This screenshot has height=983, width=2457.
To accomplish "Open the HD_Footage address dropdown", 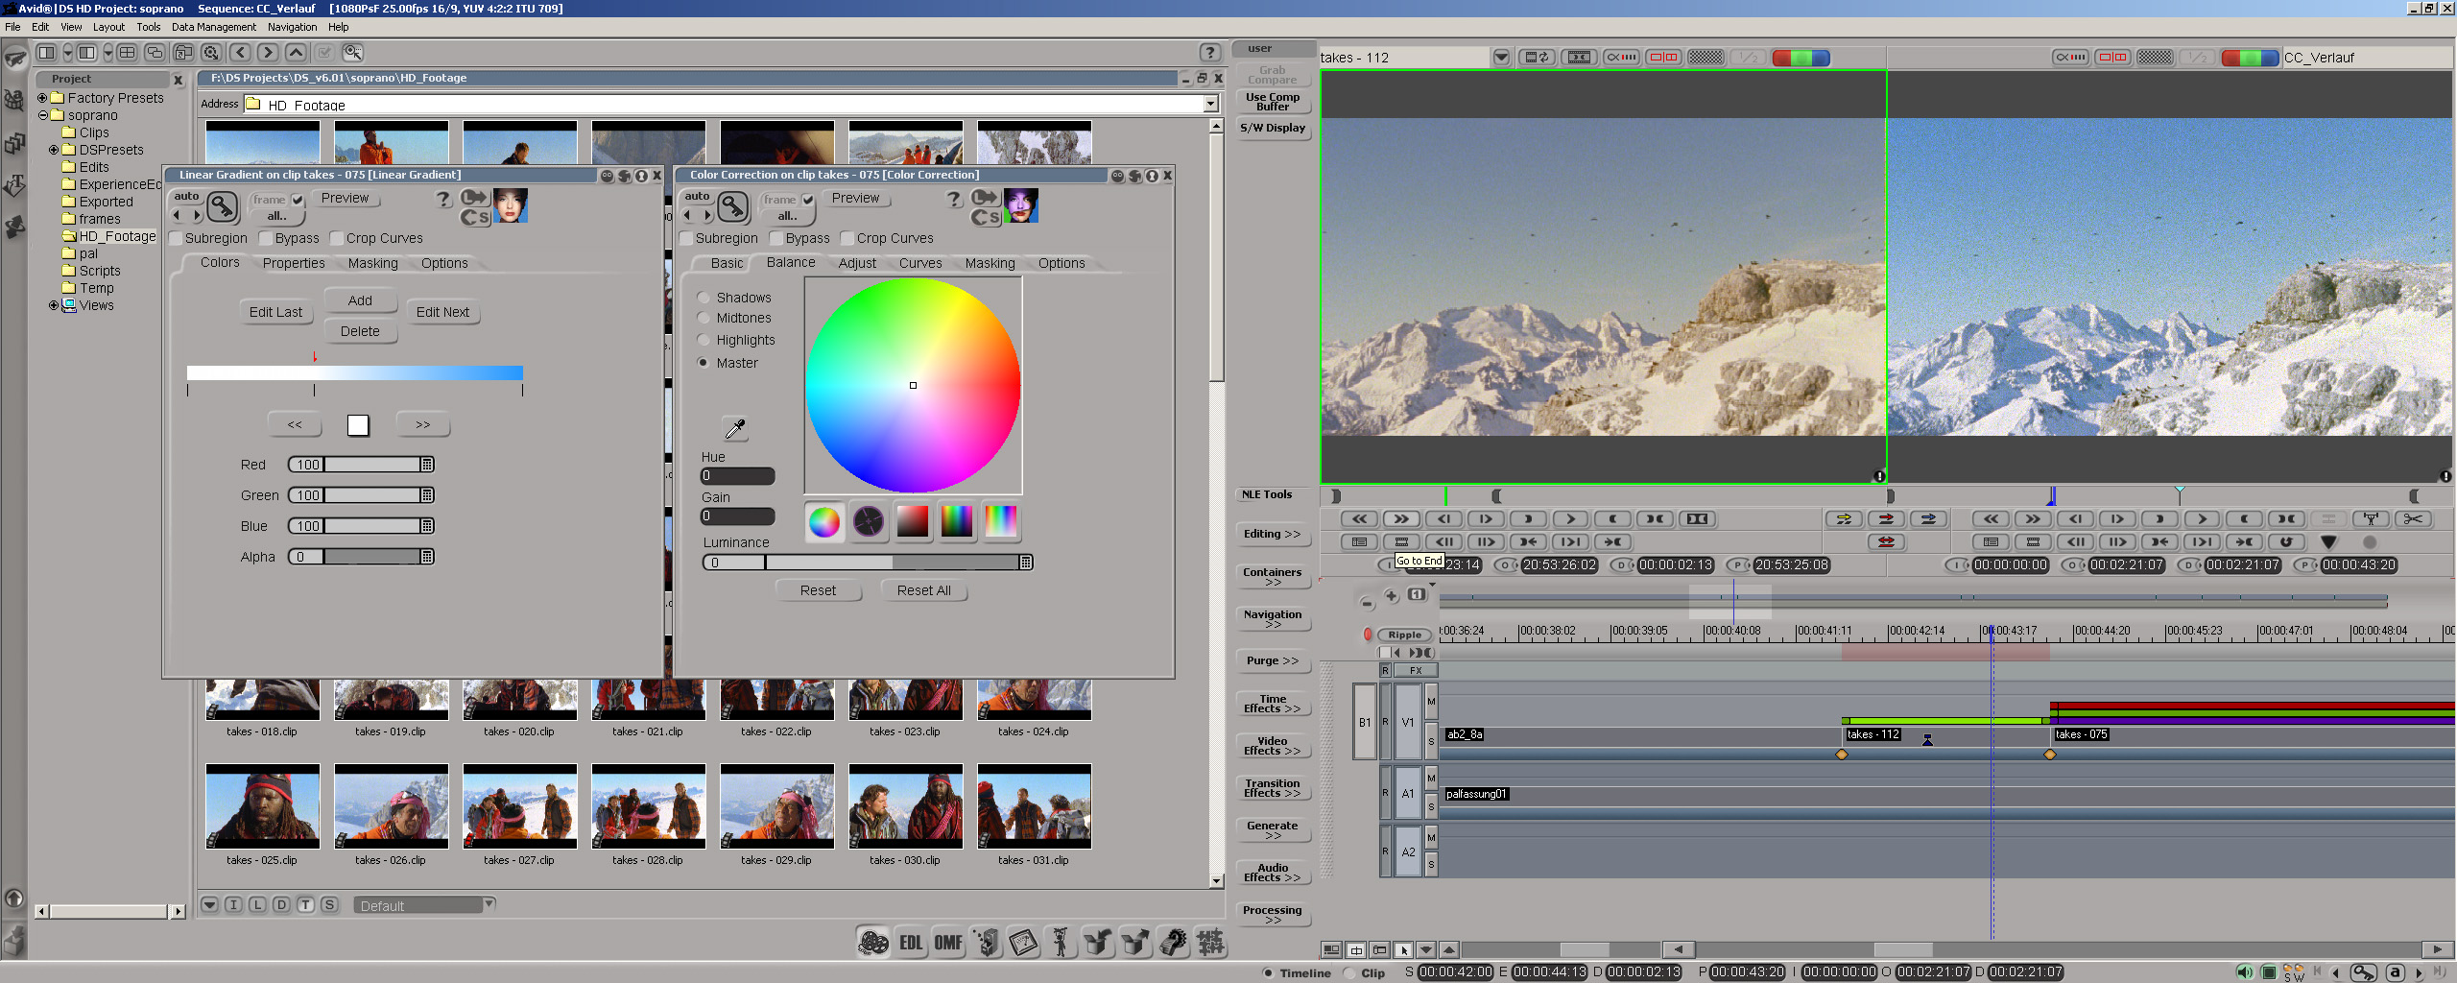I will tap(1210, 104).
